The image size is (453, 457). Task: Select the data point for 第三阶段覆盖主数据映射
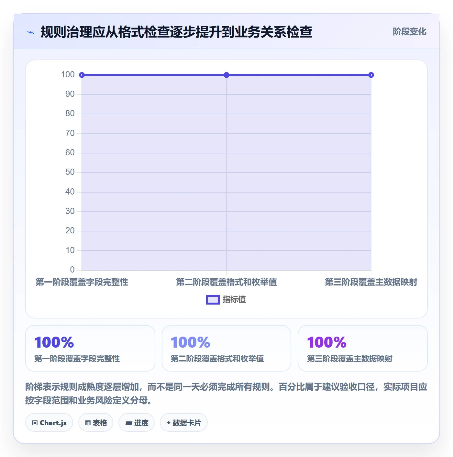tap(371, 75)
